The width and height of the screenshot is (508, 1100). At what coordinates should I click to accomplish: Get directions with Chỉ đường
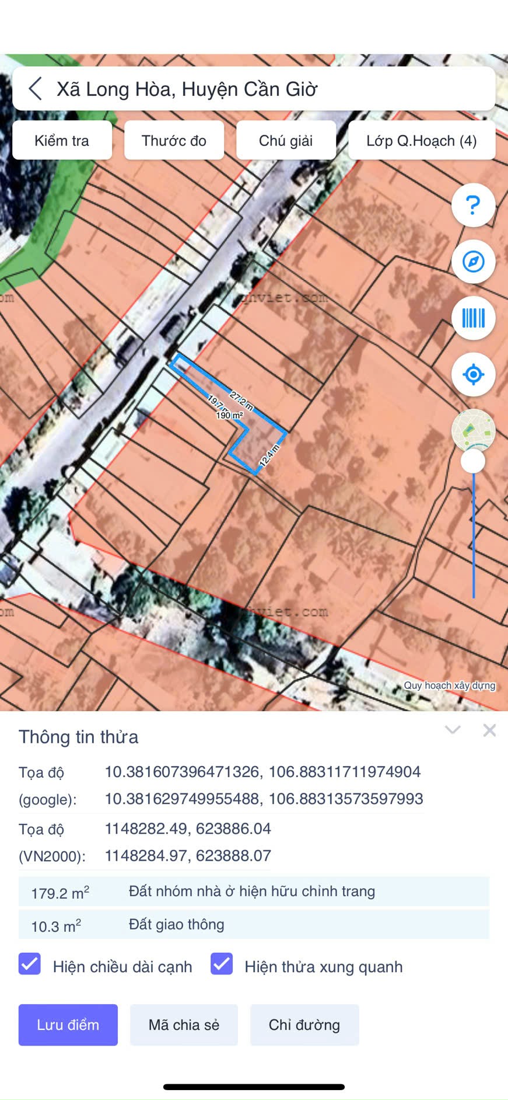pos(304,1025)
